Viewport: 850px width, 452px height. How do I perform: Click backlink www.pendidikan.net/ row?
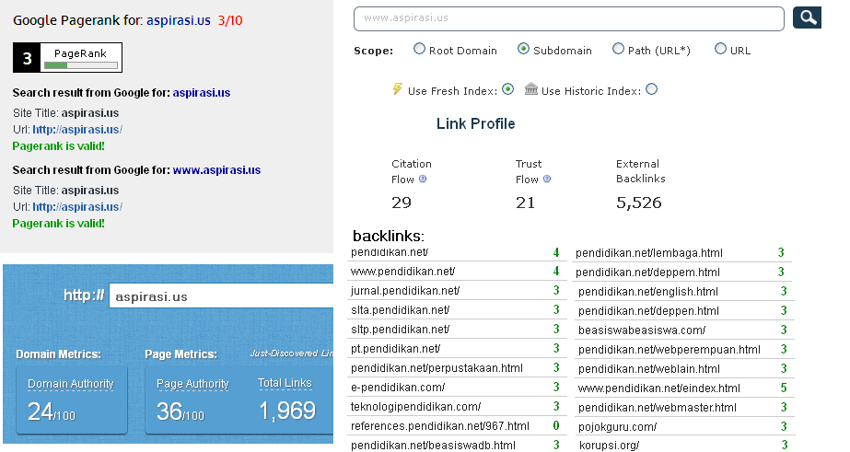pos(457,272)
